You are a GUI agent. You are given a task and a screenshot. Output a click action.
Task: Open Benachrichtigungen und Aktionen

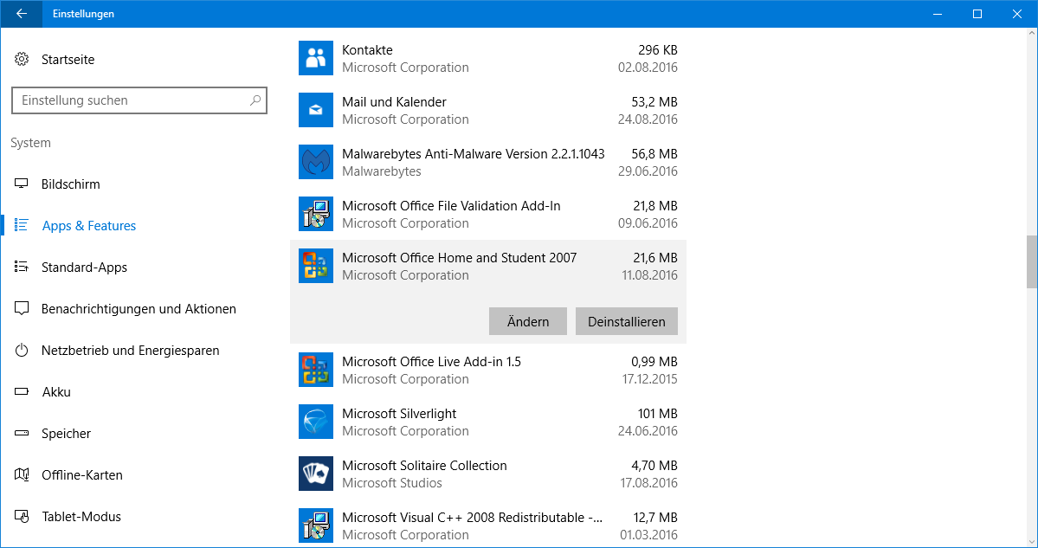coord(139,309)
